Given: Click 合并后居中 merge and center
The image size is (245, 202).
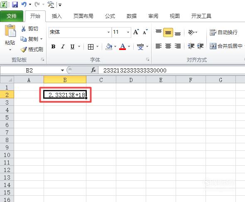Looking at the screenshot, I should tap(226, 46).
